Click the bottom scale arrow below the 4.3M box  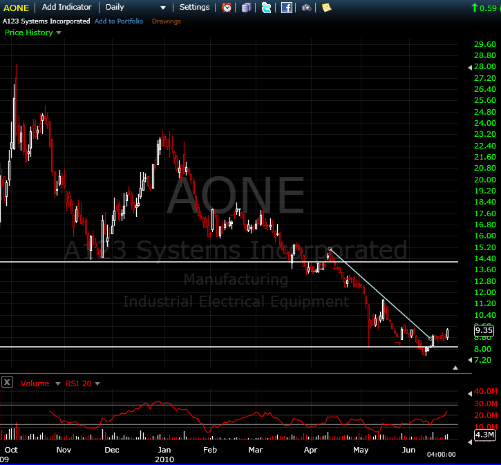pos(470,442)
